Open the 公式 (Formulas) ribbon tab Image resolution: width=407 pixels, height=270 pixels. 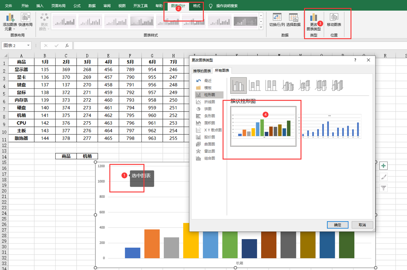pos(77,6)
